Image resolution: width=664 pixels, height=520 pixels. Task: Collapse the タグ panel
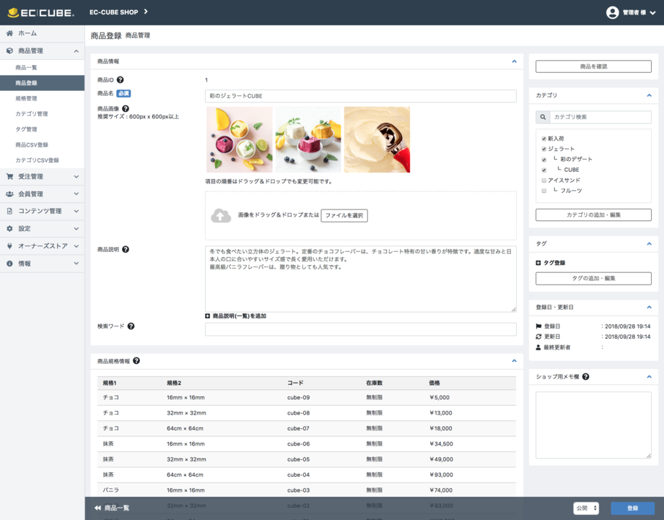(649, 243)
